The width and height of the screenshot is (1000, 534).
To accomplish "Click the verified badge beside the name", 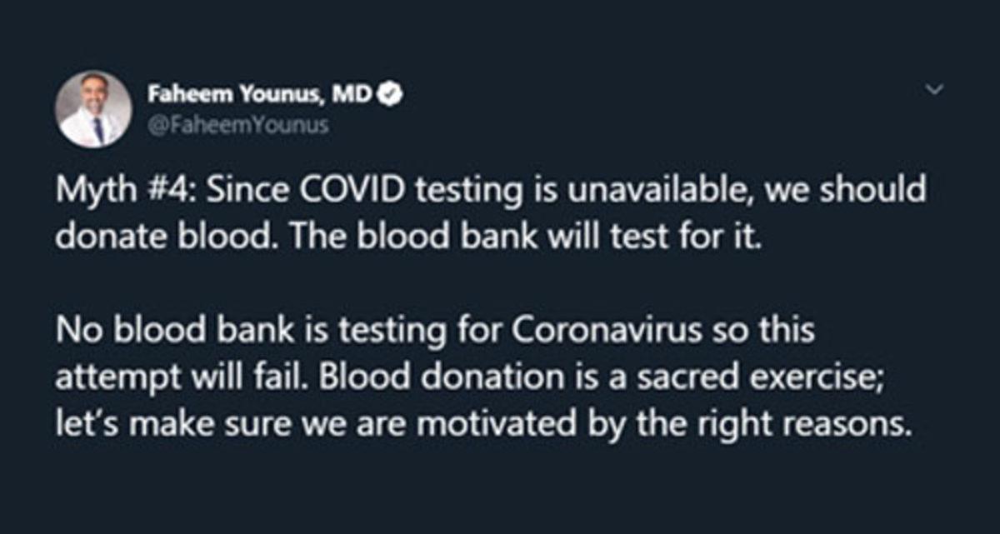I will coord(391,95).
